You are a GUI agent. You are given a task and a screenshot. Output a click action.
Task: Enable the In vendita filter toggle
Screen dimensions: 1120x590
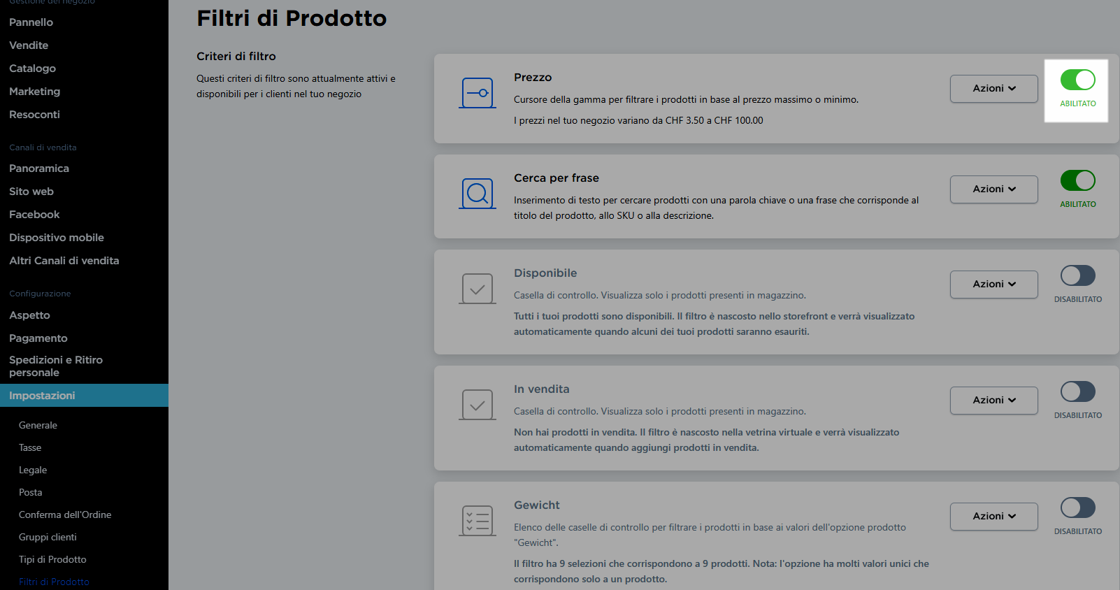tap(1077, 391)
